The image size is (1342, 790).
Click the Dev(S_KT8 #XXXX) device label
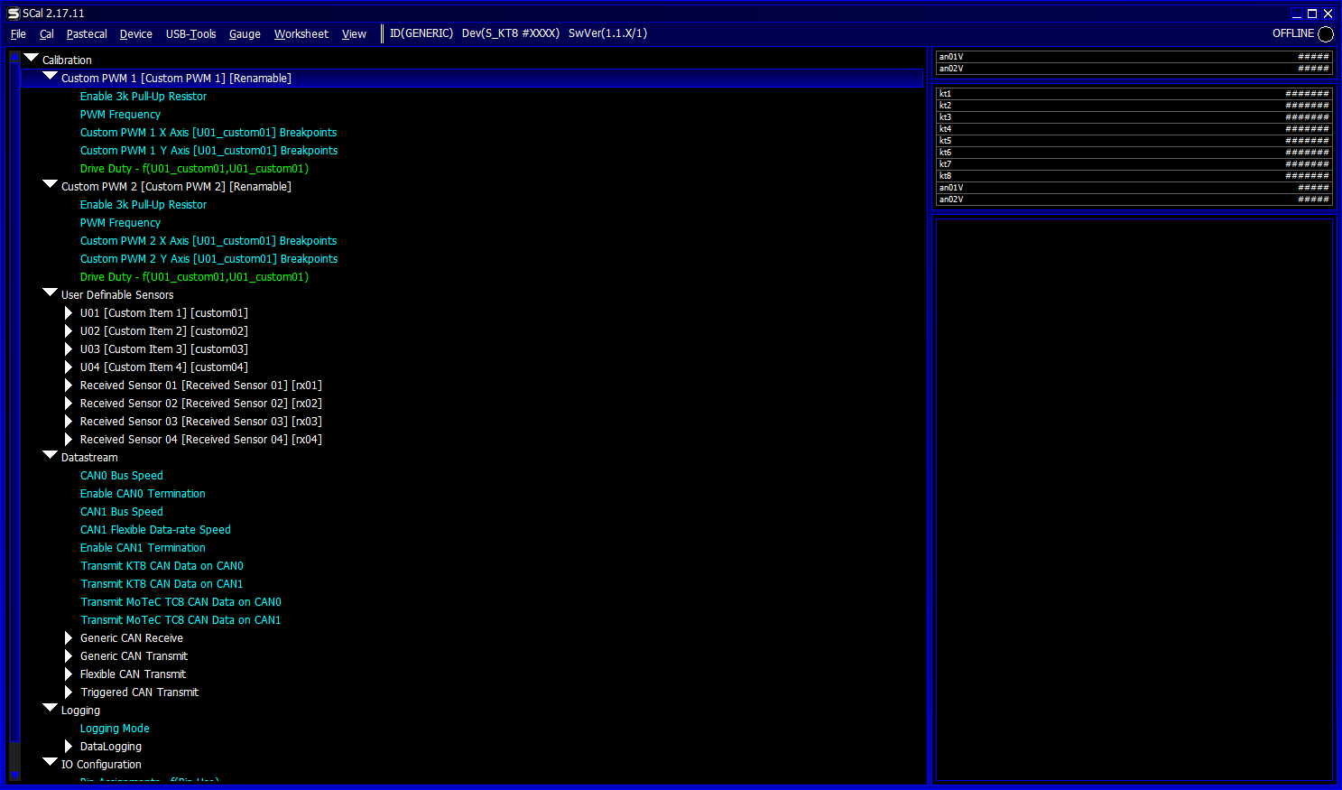511,33
